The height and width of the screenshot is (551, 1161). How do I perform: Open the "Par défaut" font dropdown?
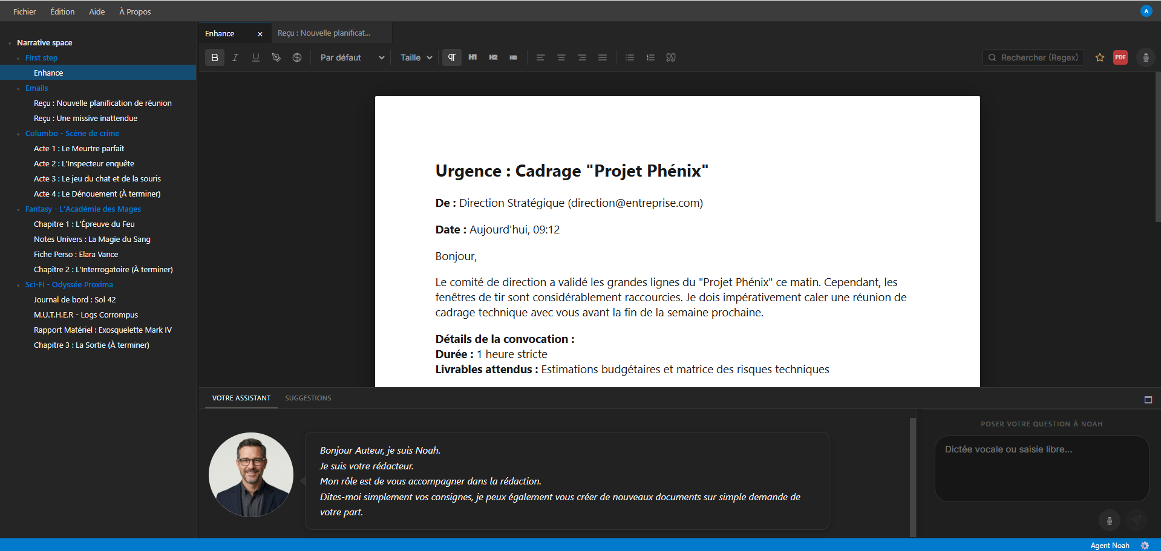tap(352, 57)
